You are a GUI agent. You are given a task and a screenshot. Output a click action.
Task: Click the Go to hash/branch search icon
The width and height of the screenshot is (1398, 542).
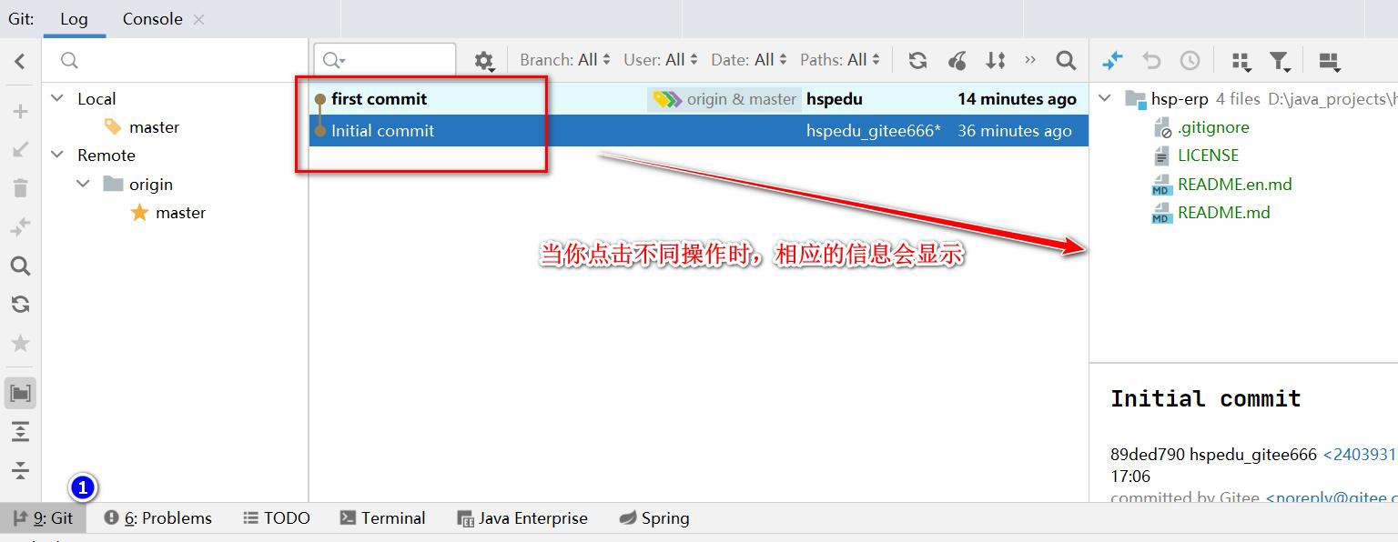pos(1066,60)
